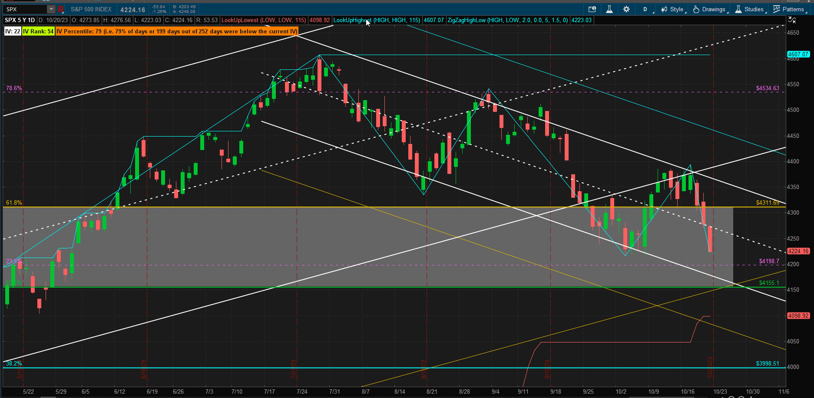
Task: Click the 4650 price axis label
Action: [793, 33]
